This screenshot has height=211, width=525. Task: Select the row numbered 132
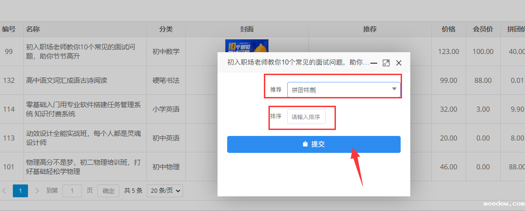coord(9,81)
